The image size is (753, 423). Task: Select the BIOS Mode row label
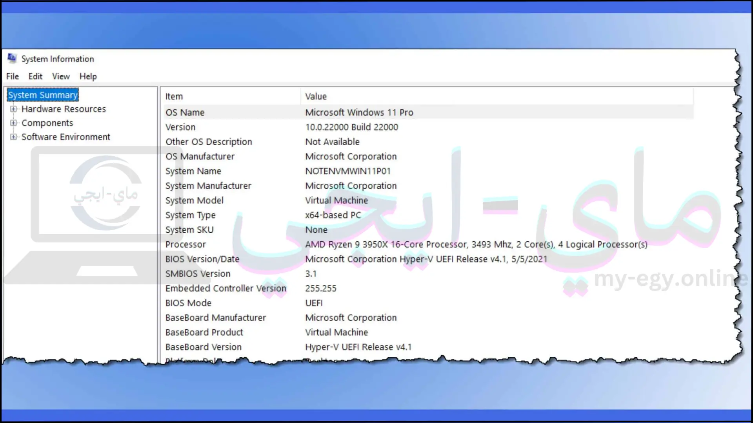coord(188,303)
